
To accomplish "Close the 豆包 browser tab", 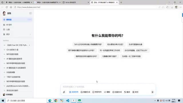I will click(117, 2).
